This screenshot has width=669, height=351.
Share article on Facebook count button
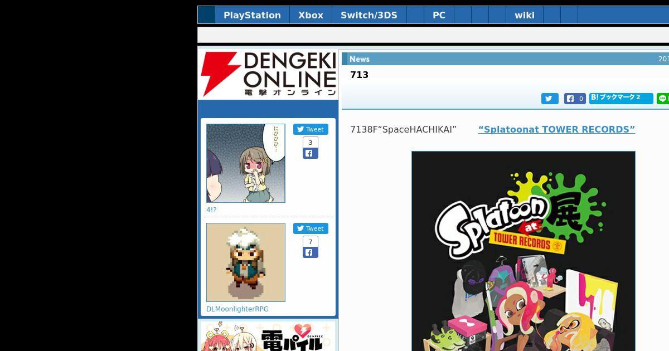click(x=575, y=99)
